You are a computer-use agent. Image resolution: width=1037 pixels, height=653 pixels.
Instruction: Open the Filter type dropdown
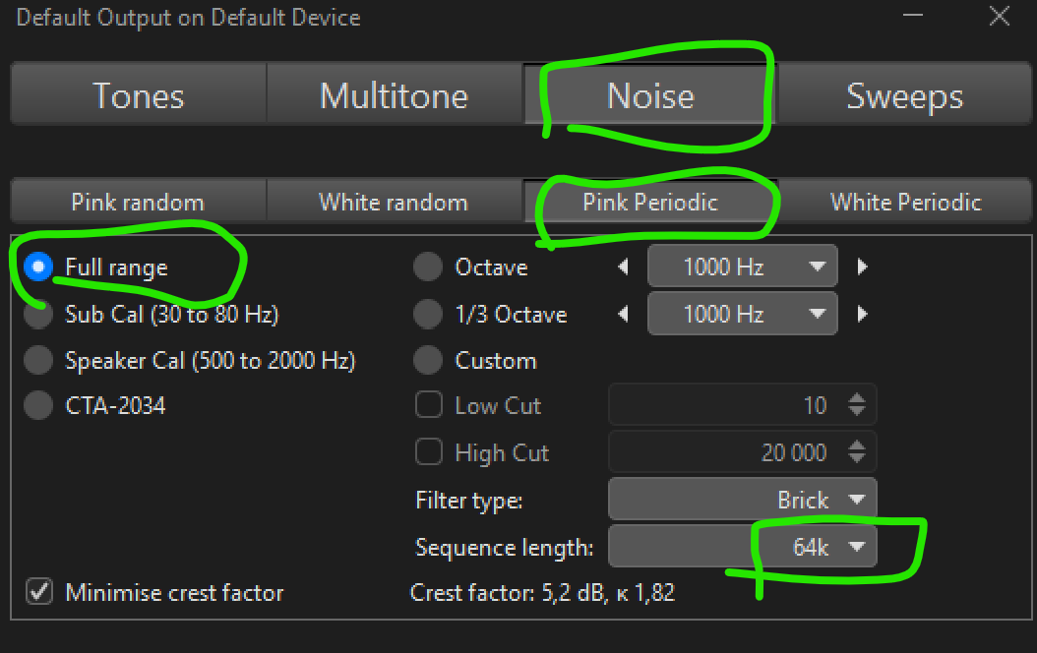743,500
